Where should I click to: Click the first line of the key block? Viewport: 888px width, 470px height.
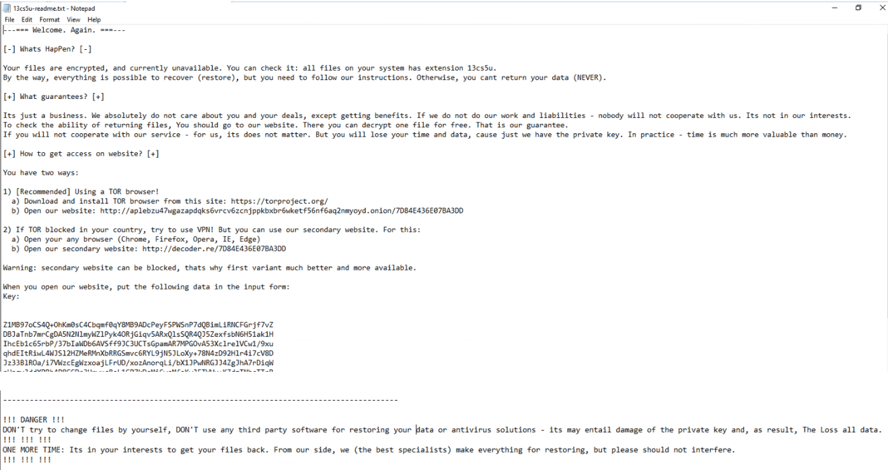pos(138,325)
